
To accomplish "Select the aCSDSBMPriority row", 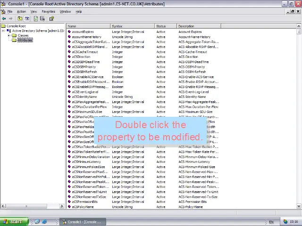I will (x=143, y=67).
